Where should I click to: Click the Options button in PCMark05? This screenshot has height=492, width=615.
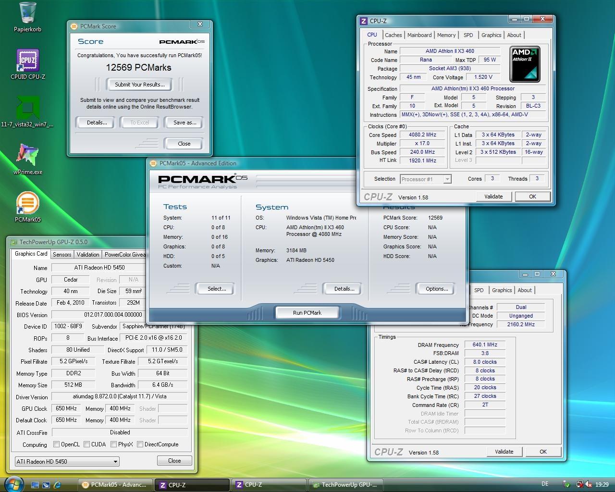(436, 289)
